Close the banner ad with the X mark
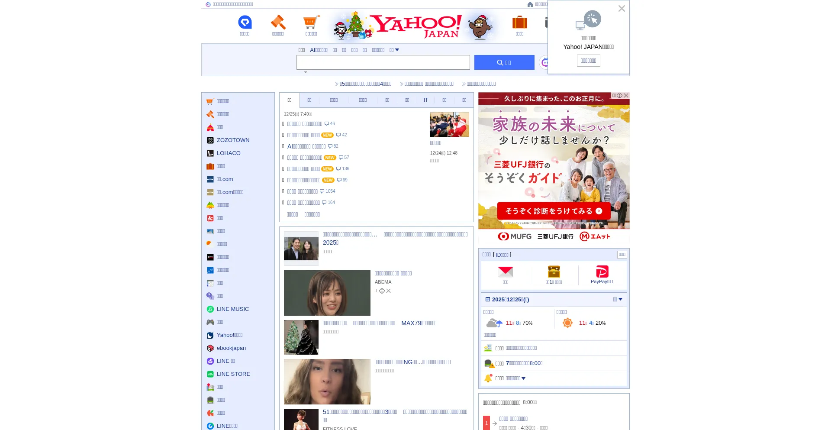The image size is (831, 430). (626, 95)
